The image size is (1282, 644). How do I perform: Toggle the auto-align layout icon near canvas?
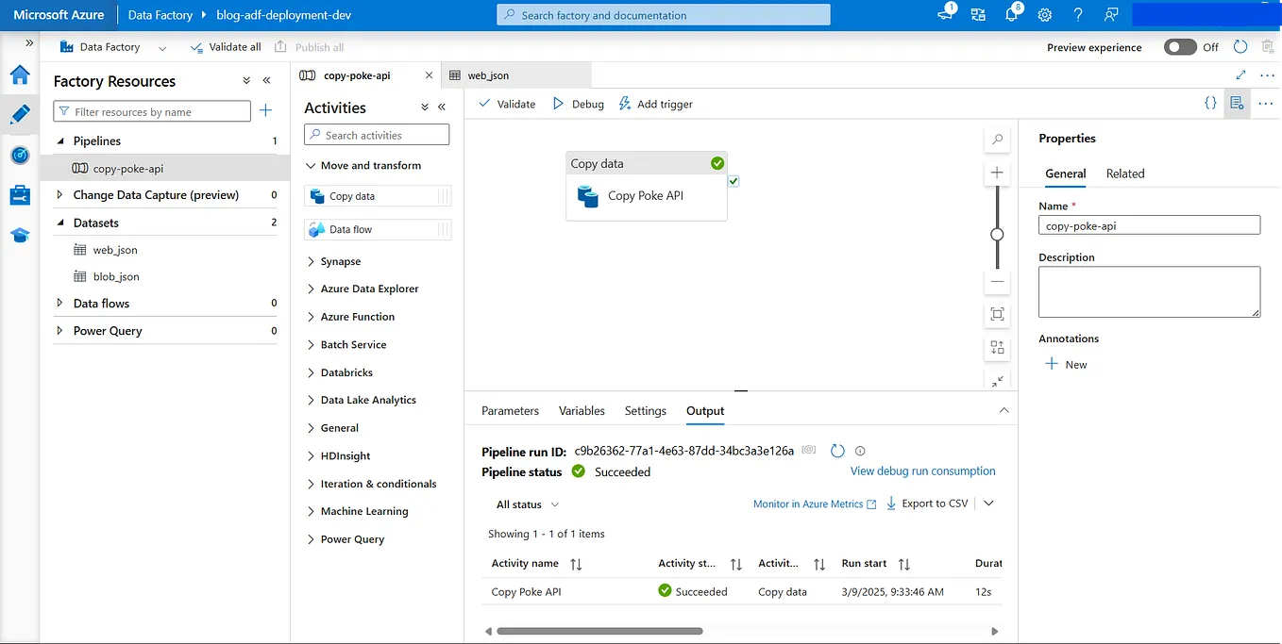tap(997, 347)
